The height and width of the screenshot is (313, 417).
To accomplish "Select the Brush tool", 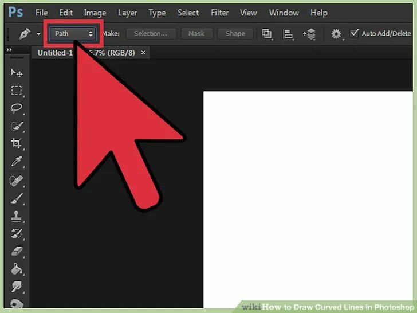I will tap(17, 198).
